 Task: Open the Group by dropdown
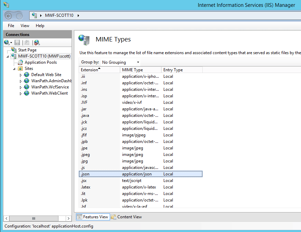(120, 62)
